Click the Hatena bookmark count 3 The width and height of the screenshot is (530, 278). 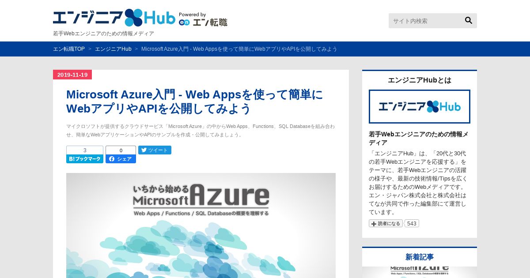tap(85, 150)
